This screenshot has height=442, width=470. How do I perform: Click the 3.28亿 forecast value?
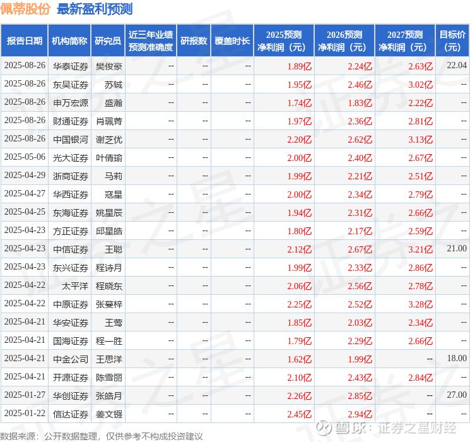(421, 304)
